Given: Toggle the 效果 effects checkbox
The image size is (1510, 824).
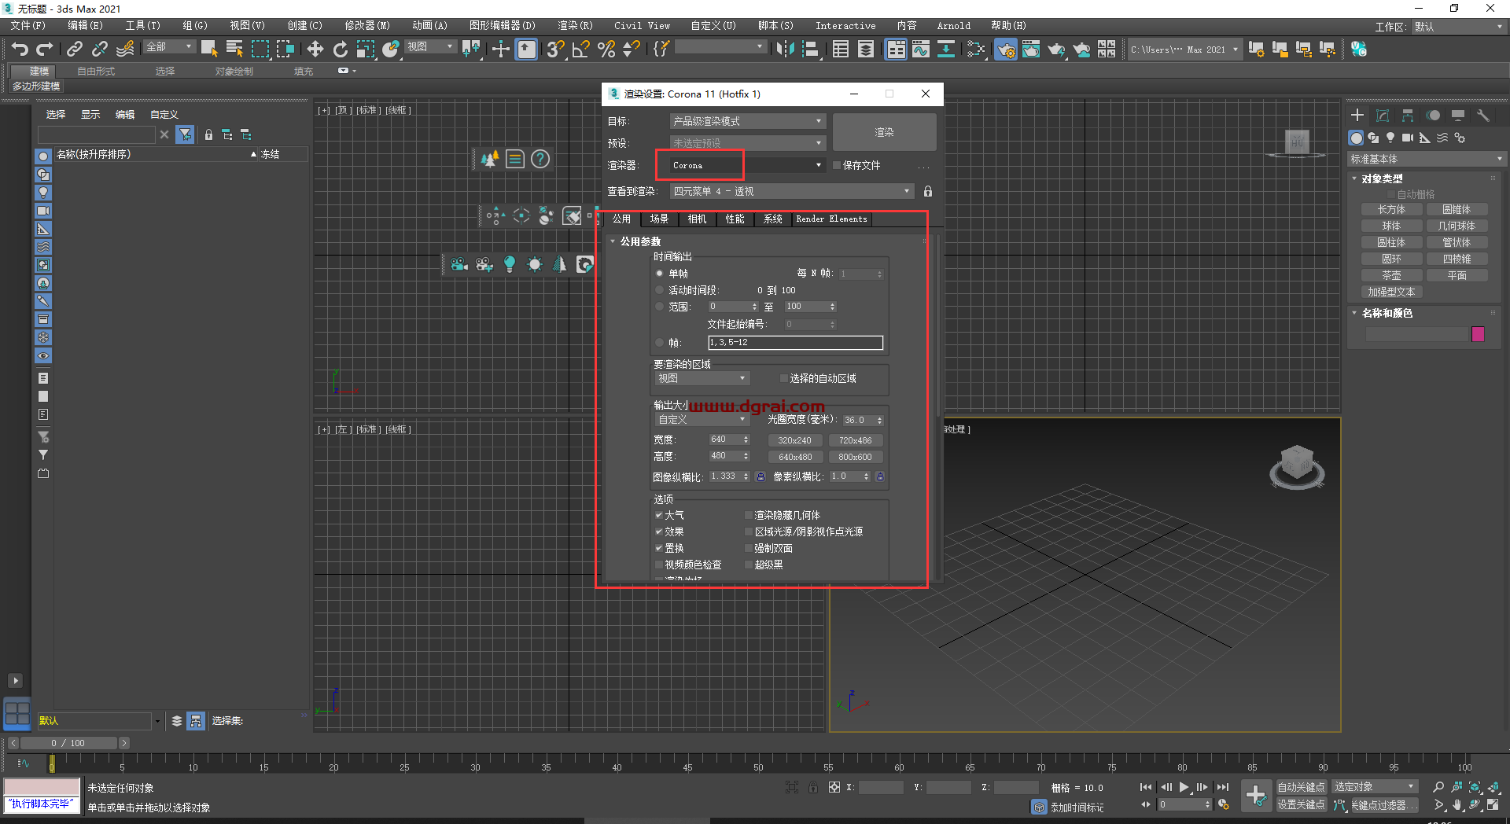Looking at the screenshot, I should (x=658, y=532).
